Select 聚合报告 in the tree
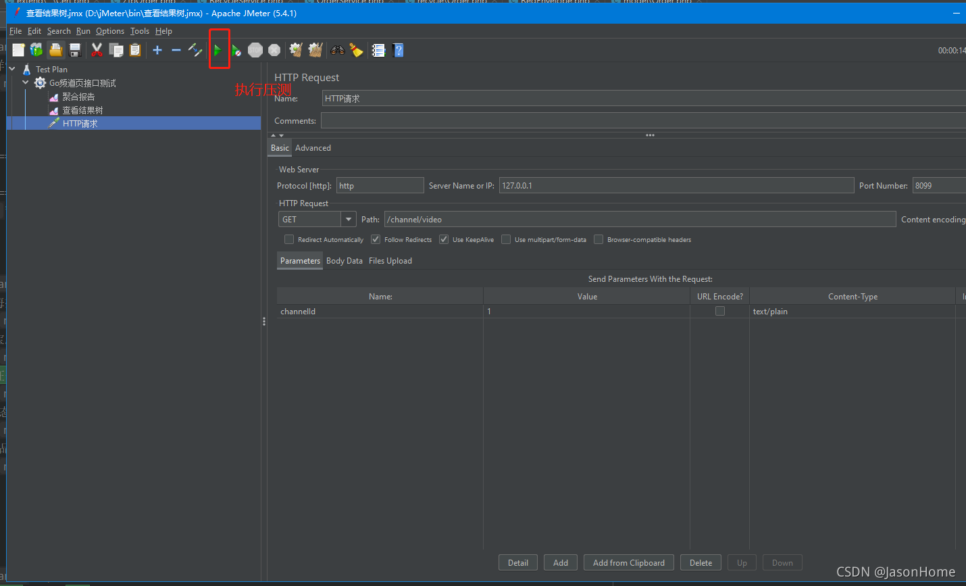This screenshot has width=966, height=586. [x=78, y=97]
